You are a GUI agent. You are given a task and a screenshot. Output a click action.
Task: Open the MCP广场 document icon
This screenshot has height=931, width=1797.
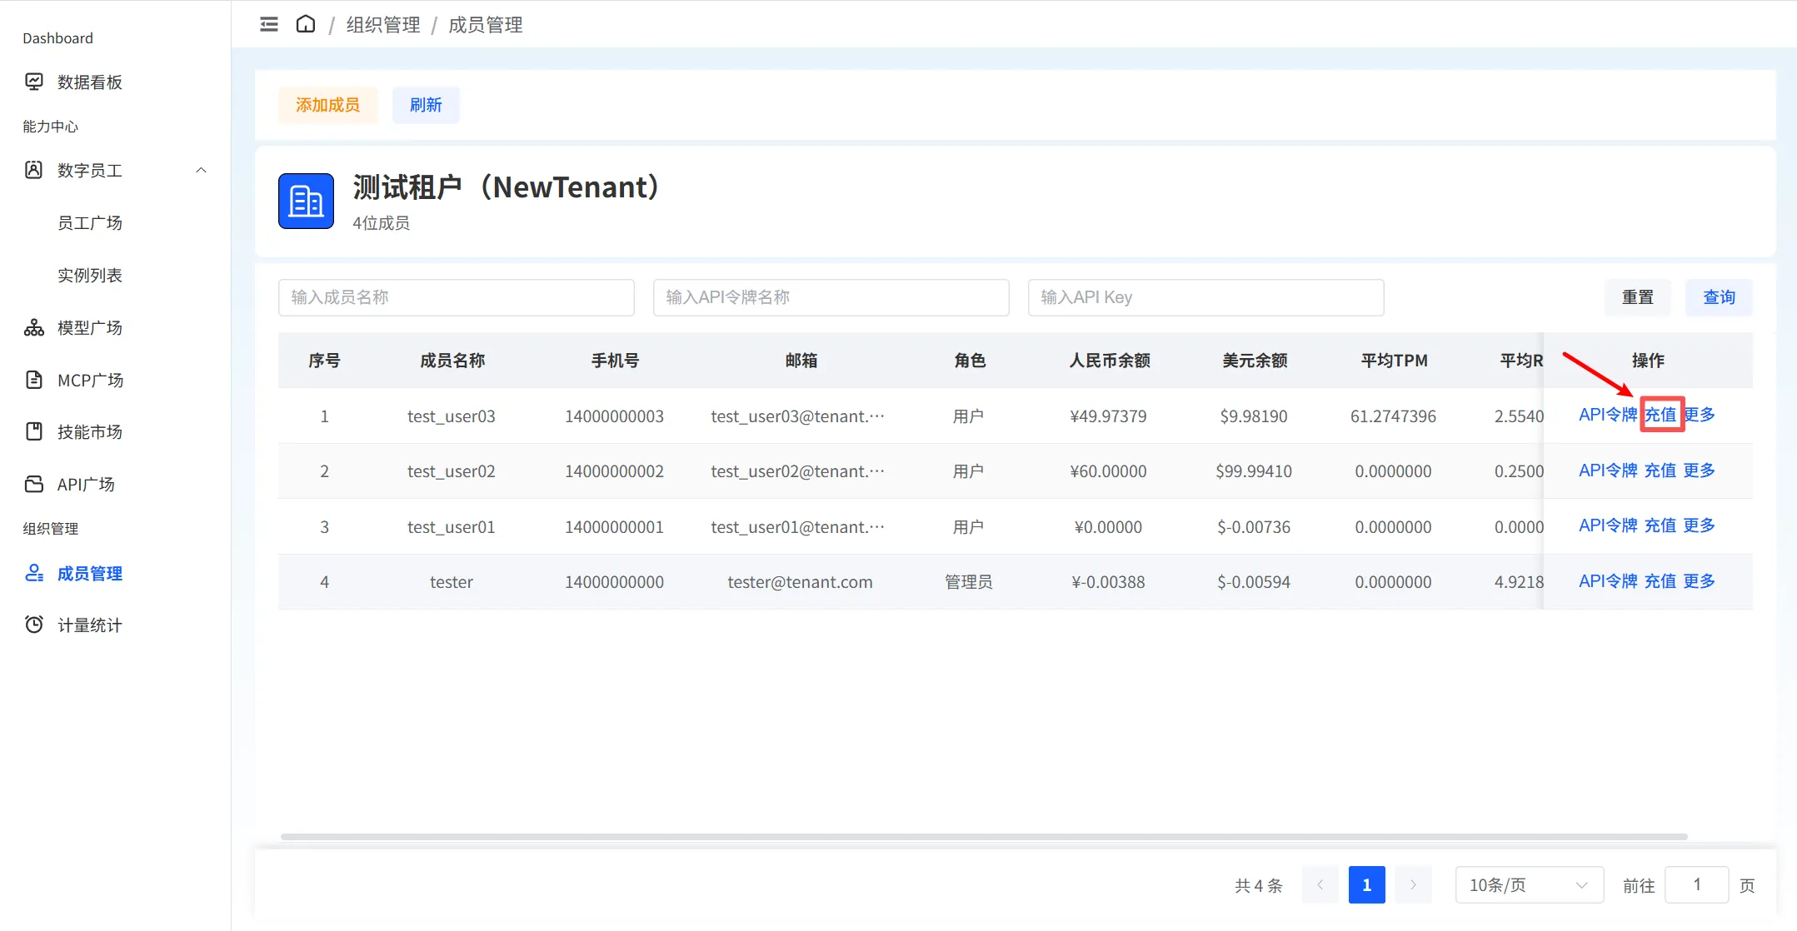[34, 380]
